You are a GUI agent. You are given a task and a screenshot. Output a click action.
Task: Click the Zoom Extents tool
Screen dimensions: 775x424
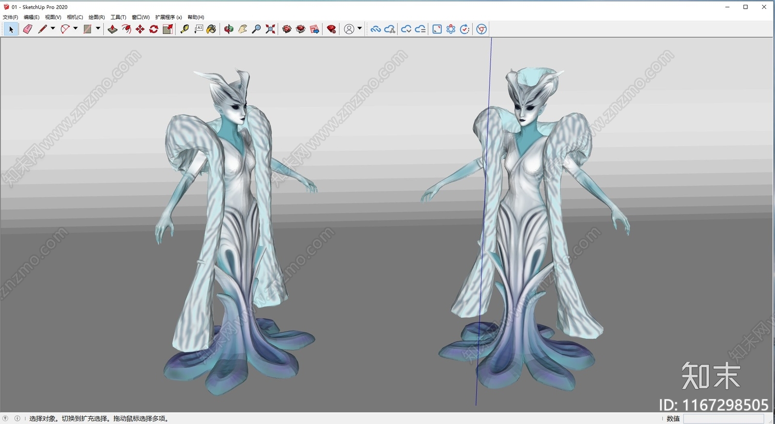(x=270, y=29)
